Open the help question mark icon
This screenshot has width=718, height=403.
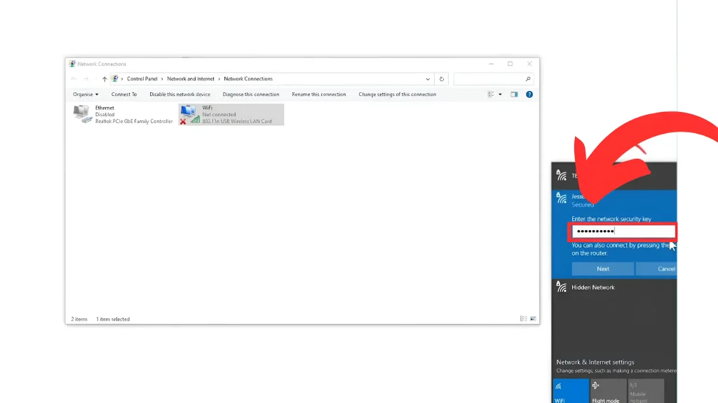tap(529, 94)
